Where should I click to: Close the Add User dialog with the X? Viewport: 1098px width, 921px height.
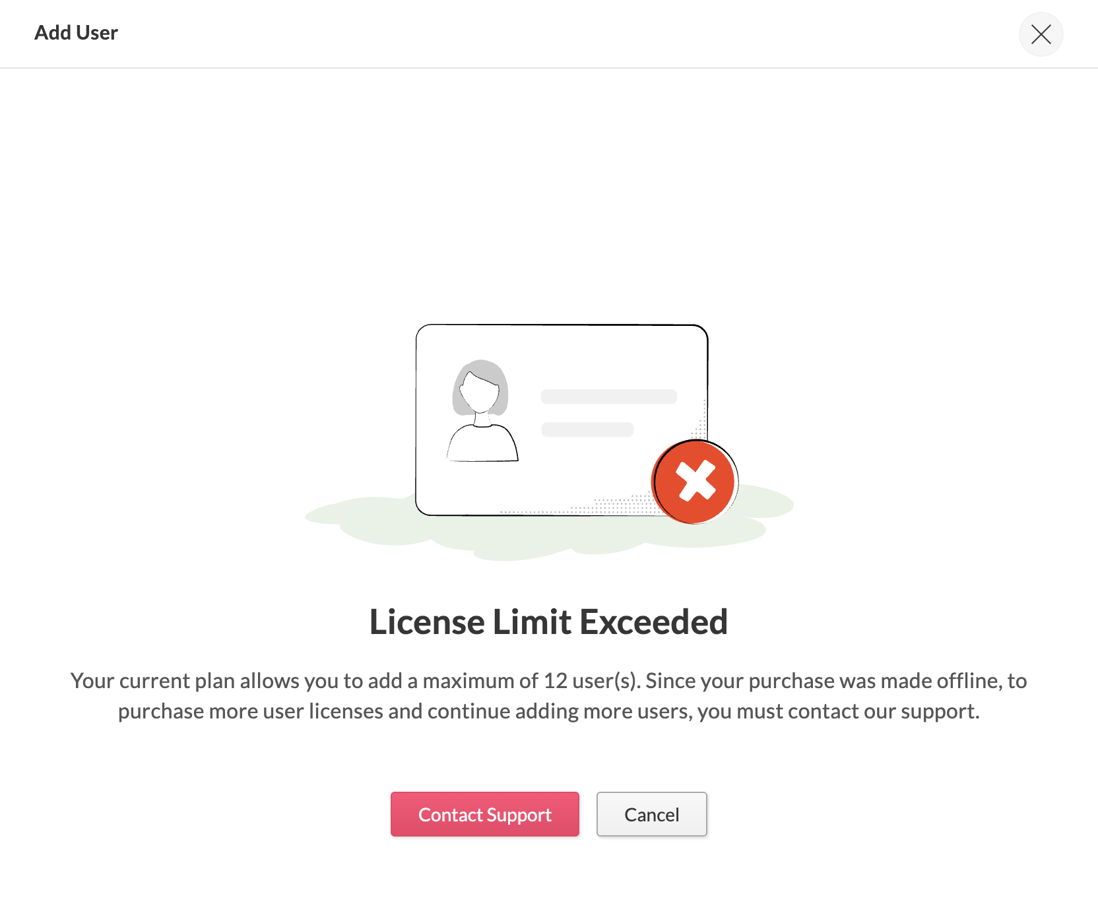[x=1041, y=34]
